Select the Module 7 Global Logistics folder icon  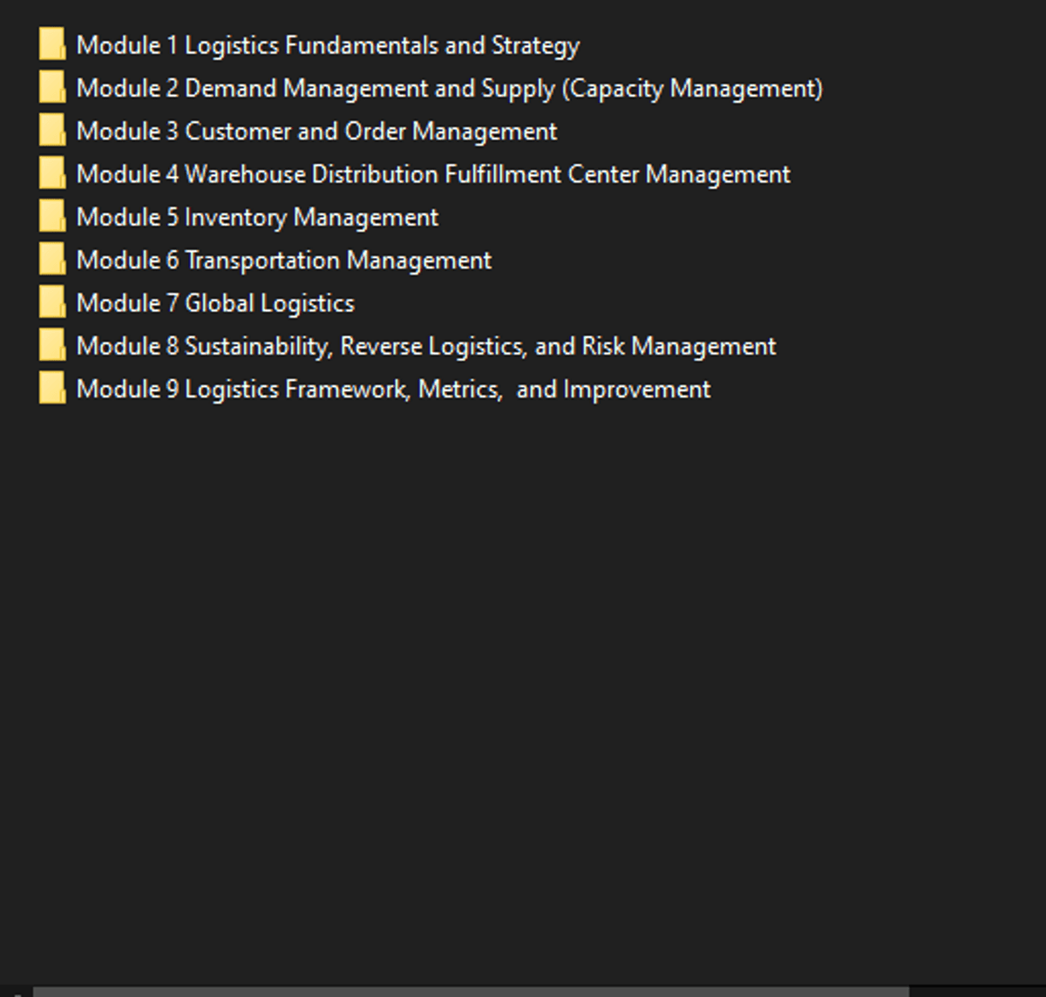pyautogui.click(x=52, y=302)
